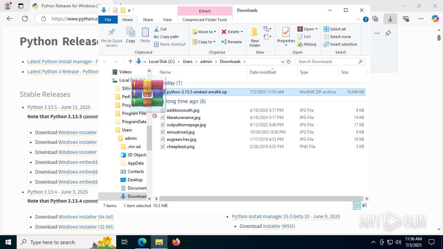Open the Python 3.13.4 - June 3, 2025 link
The image size is (443, 249).
pos(57,192)
